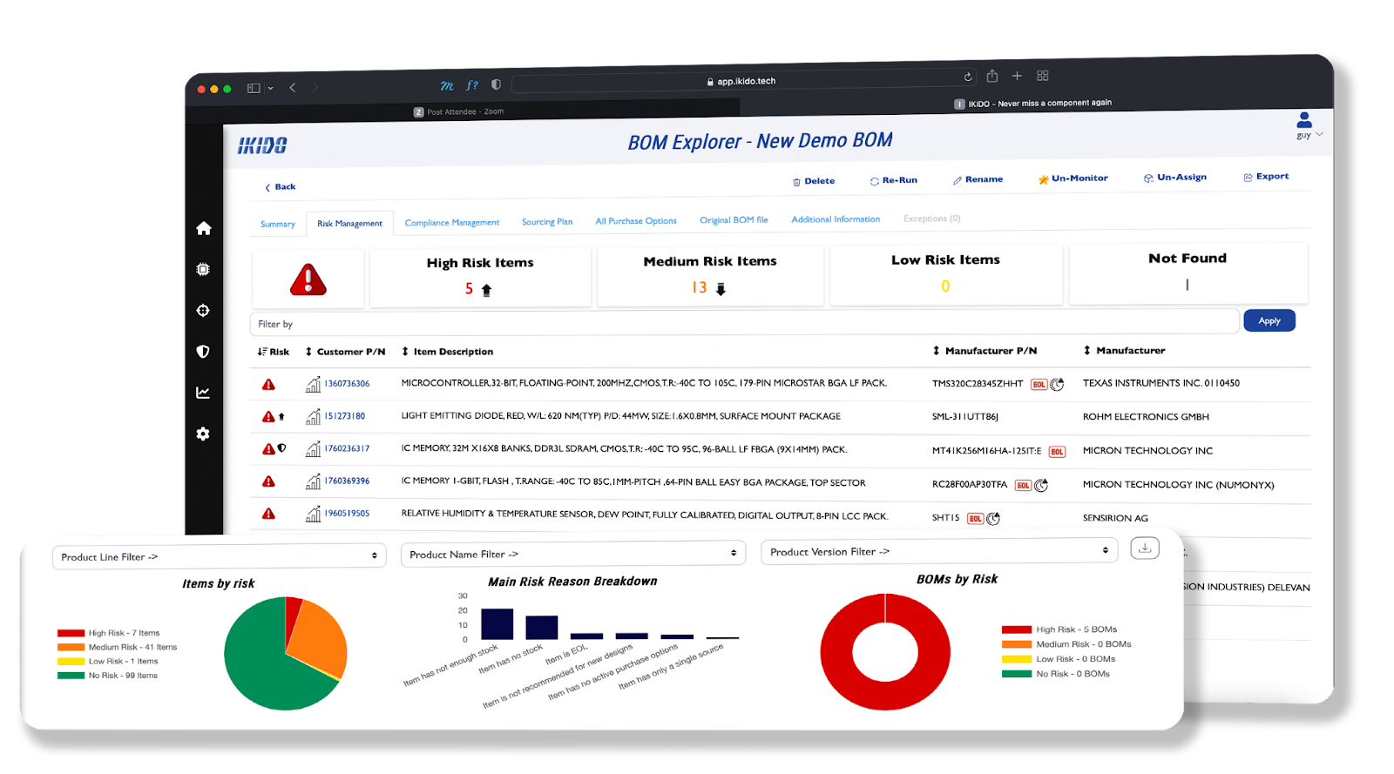Click EOL badge for TMS320C28345ZHHT

1039,384
